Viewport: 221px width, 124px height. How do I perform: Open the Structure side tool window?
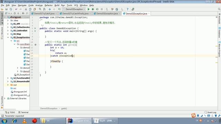click(2, 33)
